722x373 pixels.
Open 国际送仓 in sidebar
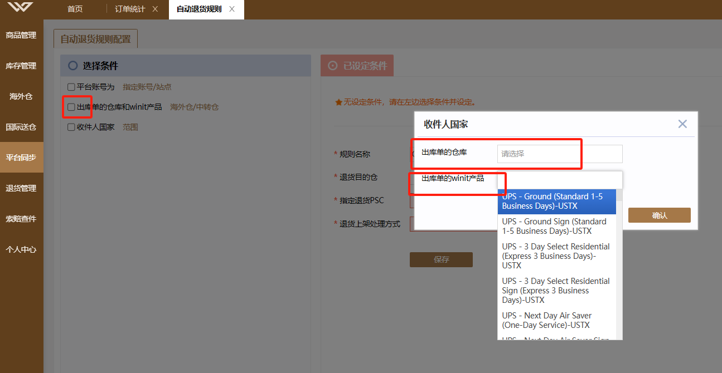21,127
